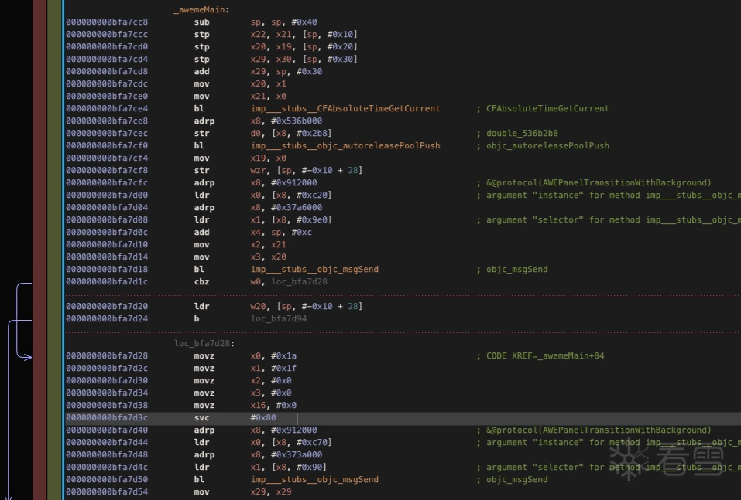Click the jump arrowhead pointing to bfa7d28

click(28, 356)
